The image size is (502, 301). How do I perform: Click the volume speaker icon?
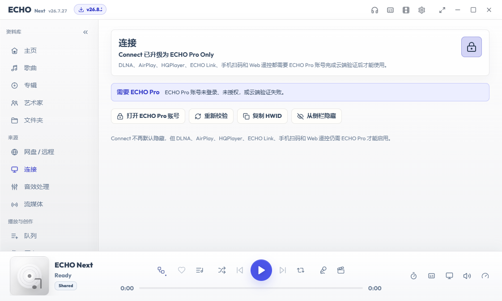[x=467, y=276]
